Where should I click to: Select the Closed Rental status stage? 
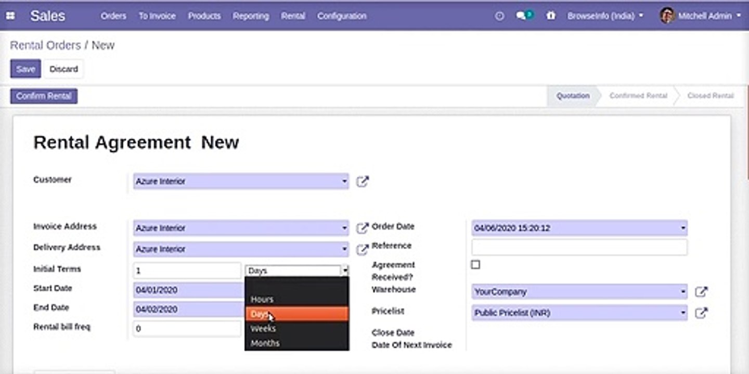pos(710,96)
